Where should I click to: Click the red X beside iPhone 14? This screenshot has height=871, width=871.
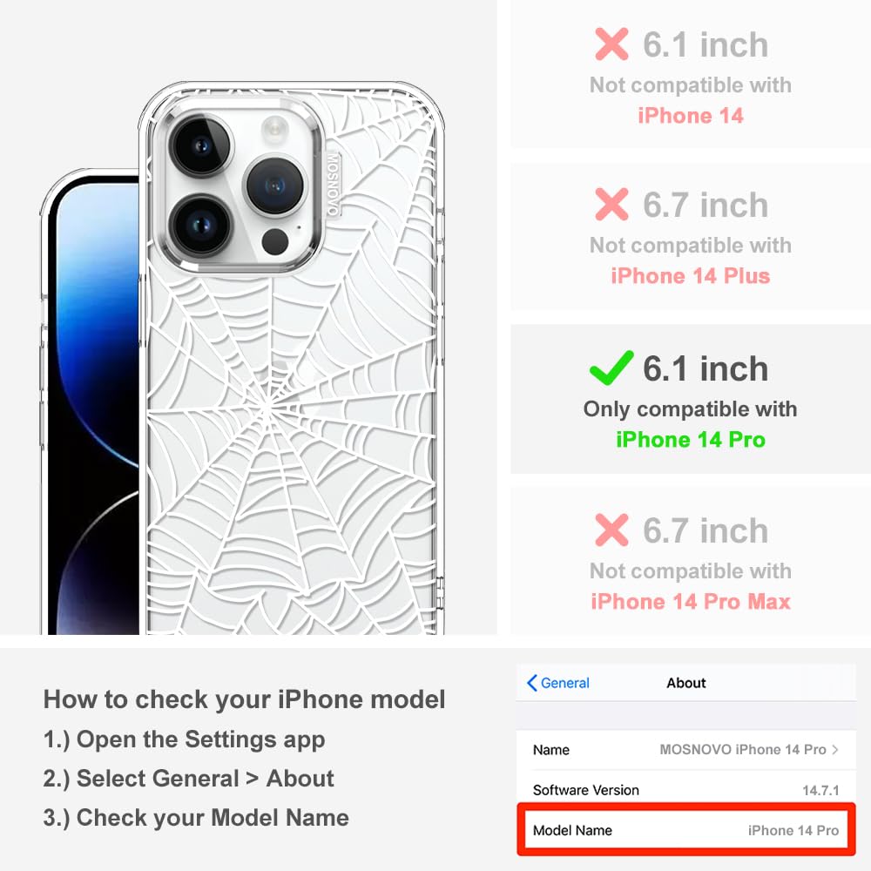[611, 44]
